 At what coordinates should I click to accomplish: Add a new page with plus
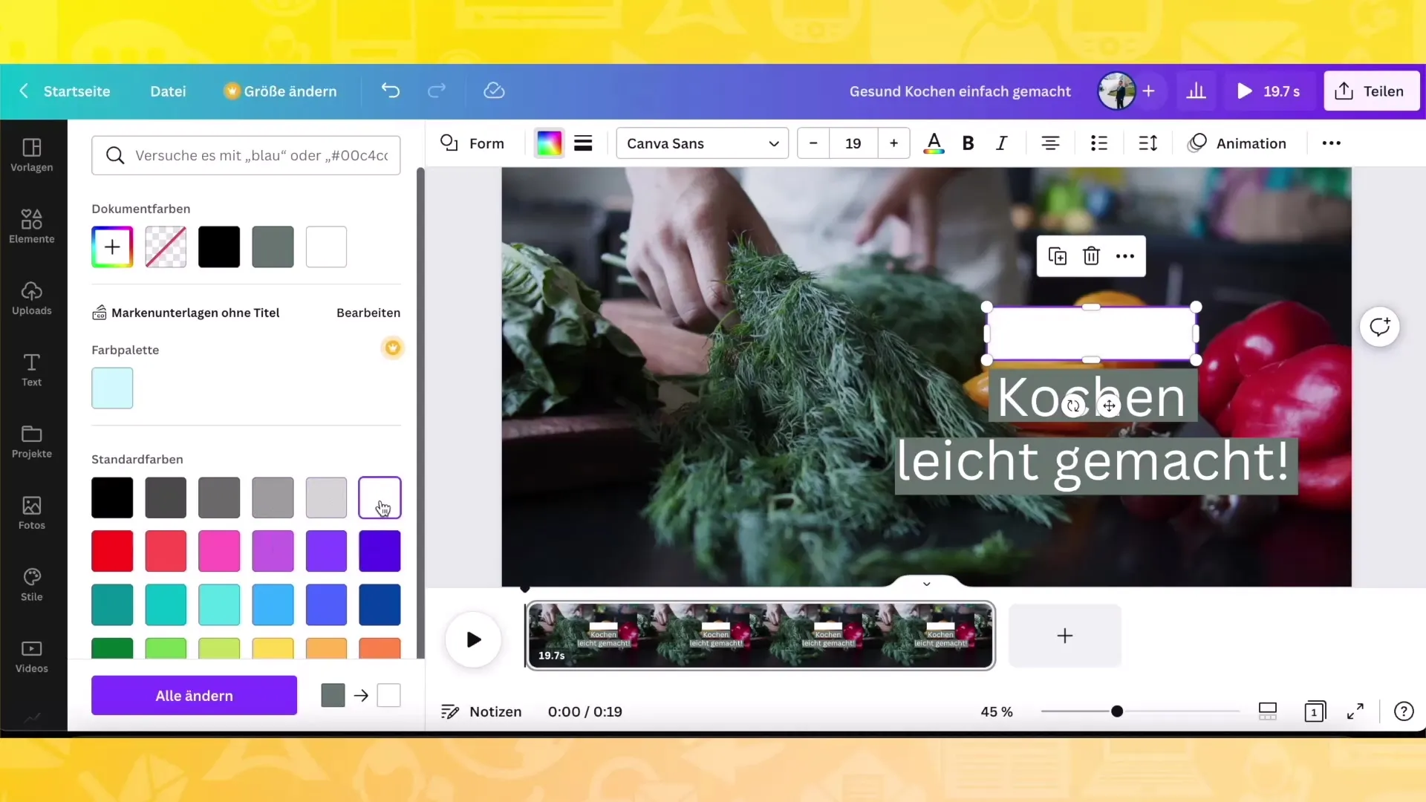coord(1064,636)
